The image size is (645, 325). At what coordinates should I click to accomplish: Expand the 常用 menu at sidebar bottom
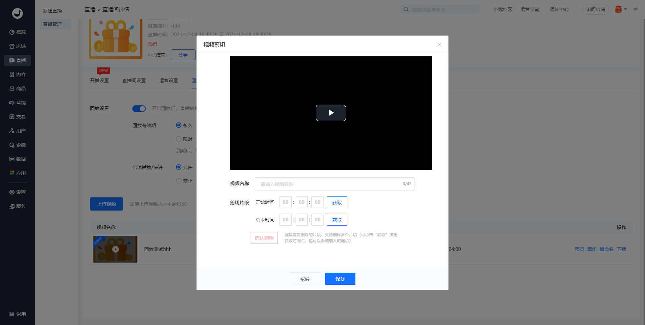point(17,314)
